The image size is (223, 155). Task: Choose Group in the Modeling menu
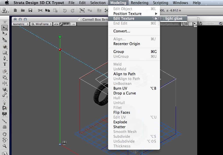click(134, 52)
